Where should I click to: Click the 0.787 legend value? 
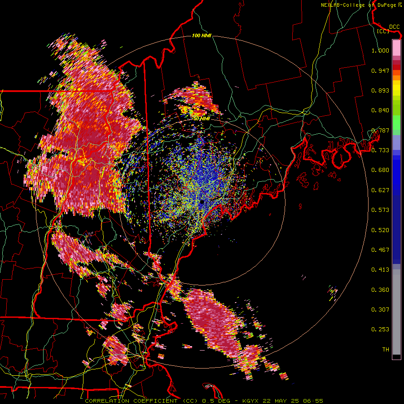point(380,130)
